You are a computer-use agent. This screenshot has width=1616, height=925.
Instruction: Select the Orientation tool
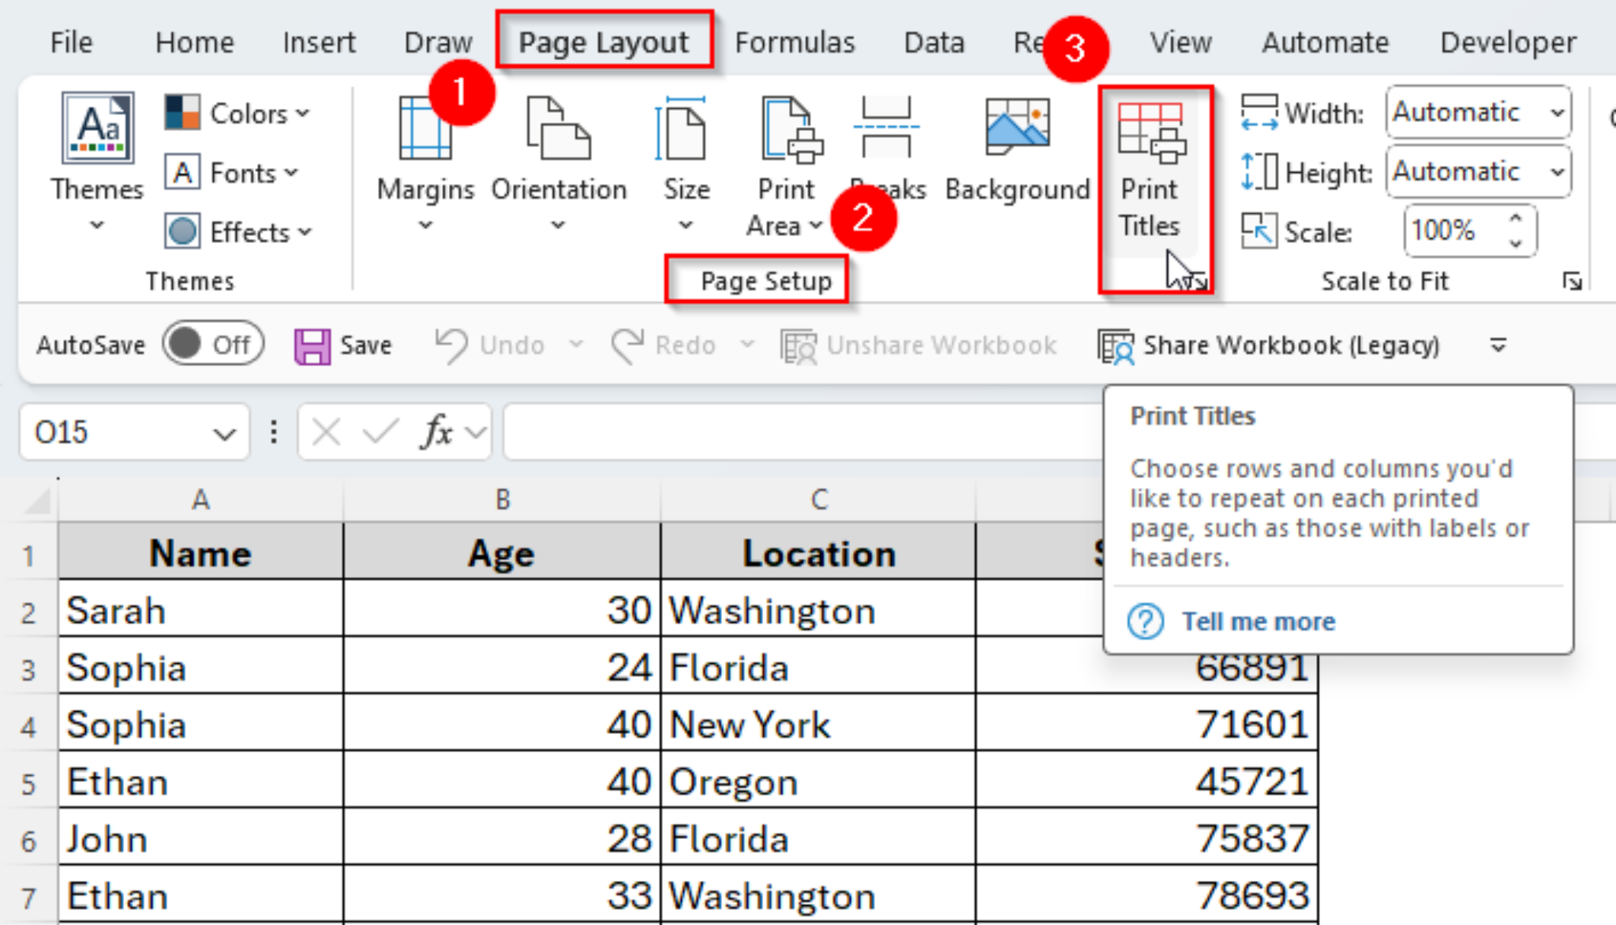point(559,154)
